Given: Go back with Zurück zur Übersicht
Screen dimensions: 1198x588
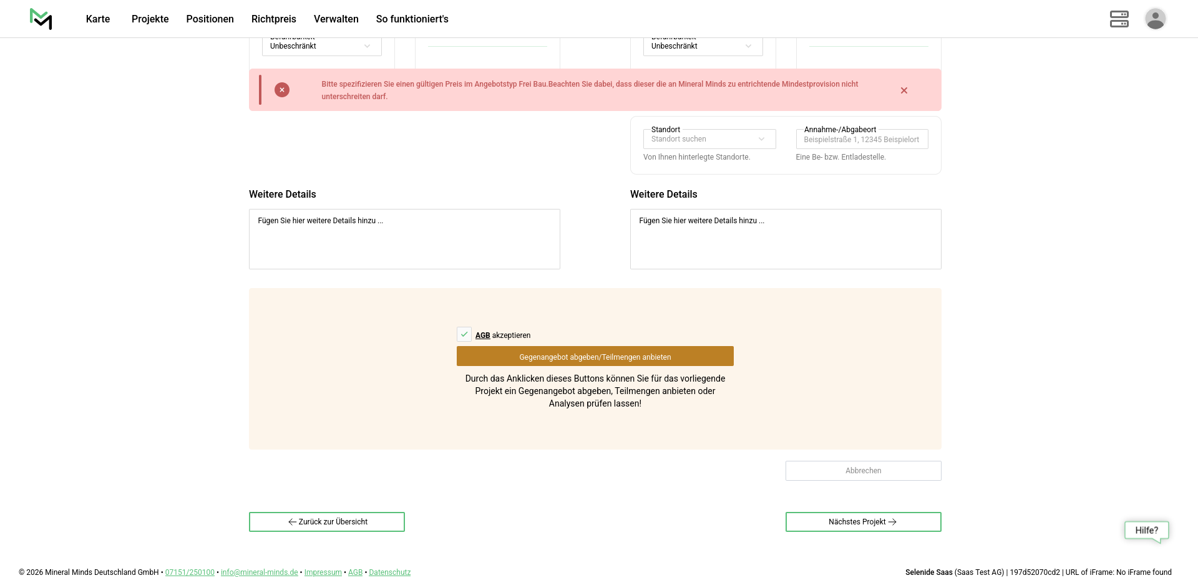Looking at the screenshot, I should [x=327, y=522].
